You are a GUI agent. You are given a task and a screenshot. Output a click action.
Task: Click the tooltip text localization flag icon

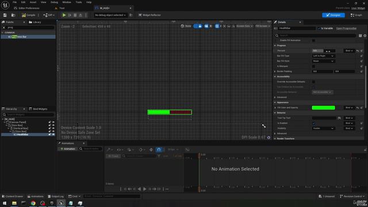coord(339,118)
